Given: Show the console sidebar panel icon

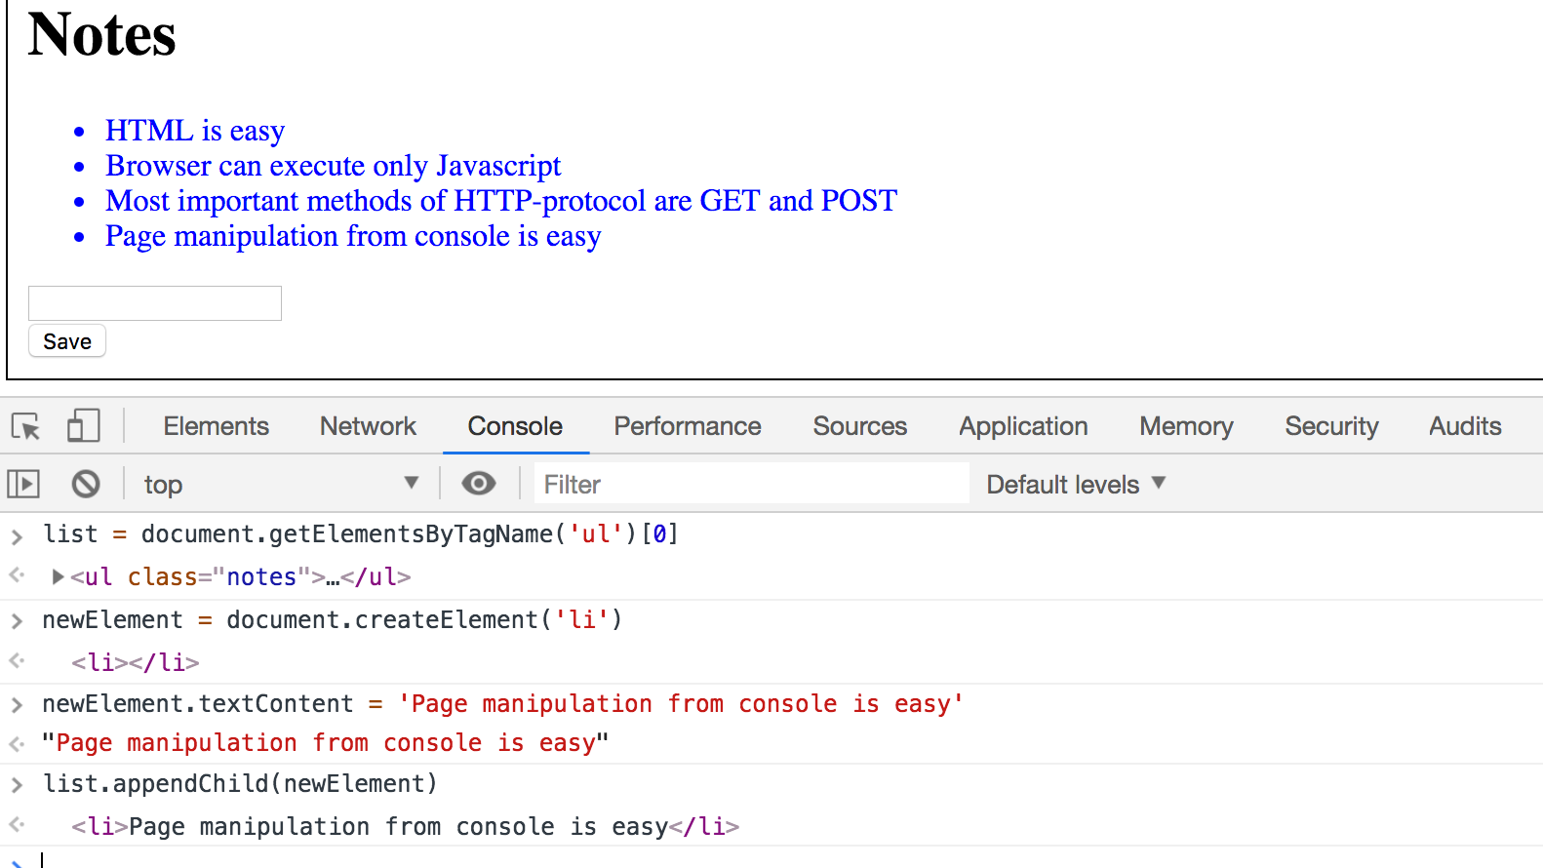Looking at the screenshot, I should tap(23, 484).
